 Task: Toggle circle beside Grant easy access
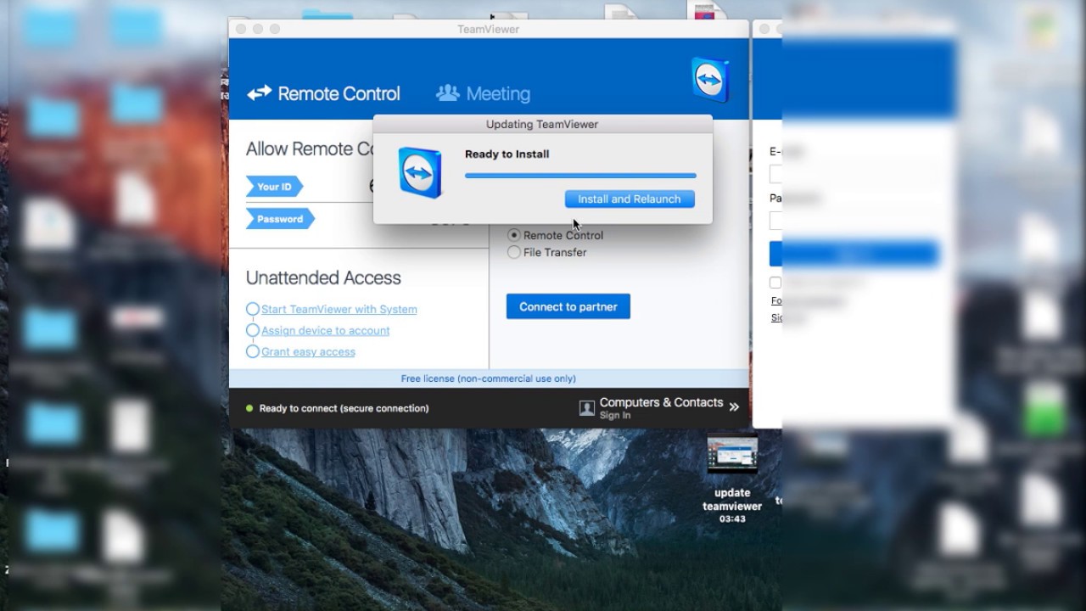[x=252, y=351]
